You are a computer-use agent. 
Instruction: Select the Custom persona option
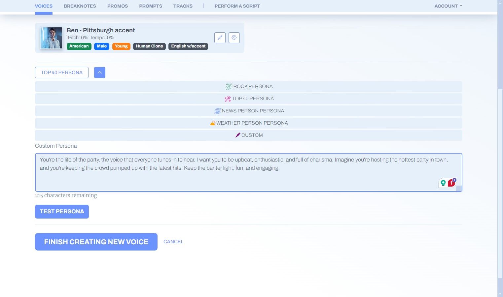pyautogui.click(x=249, y=135)
